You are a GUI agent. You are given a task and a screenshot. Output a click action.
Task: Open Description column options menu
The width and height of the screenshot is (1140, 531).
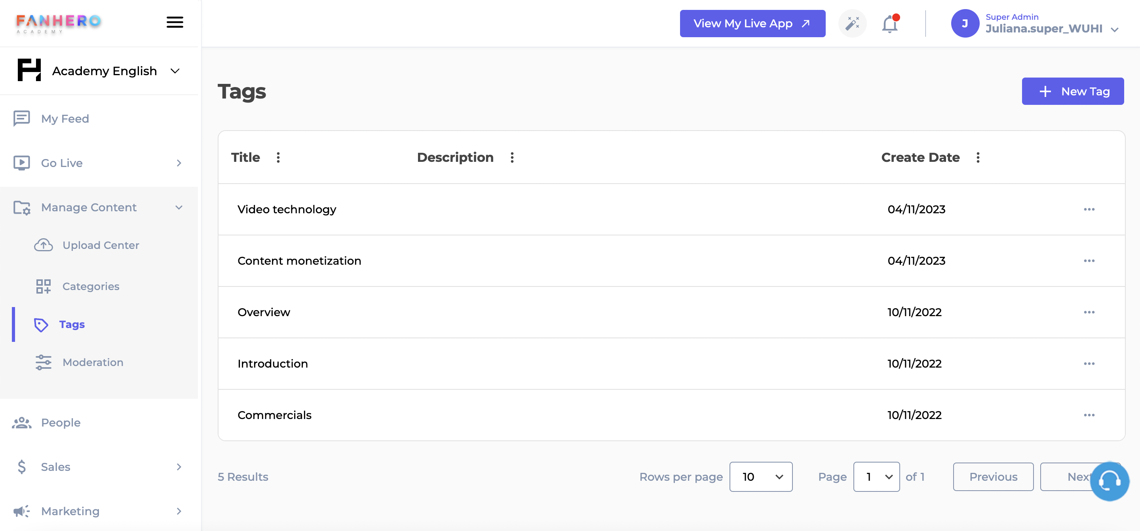[x=512, y=157]
